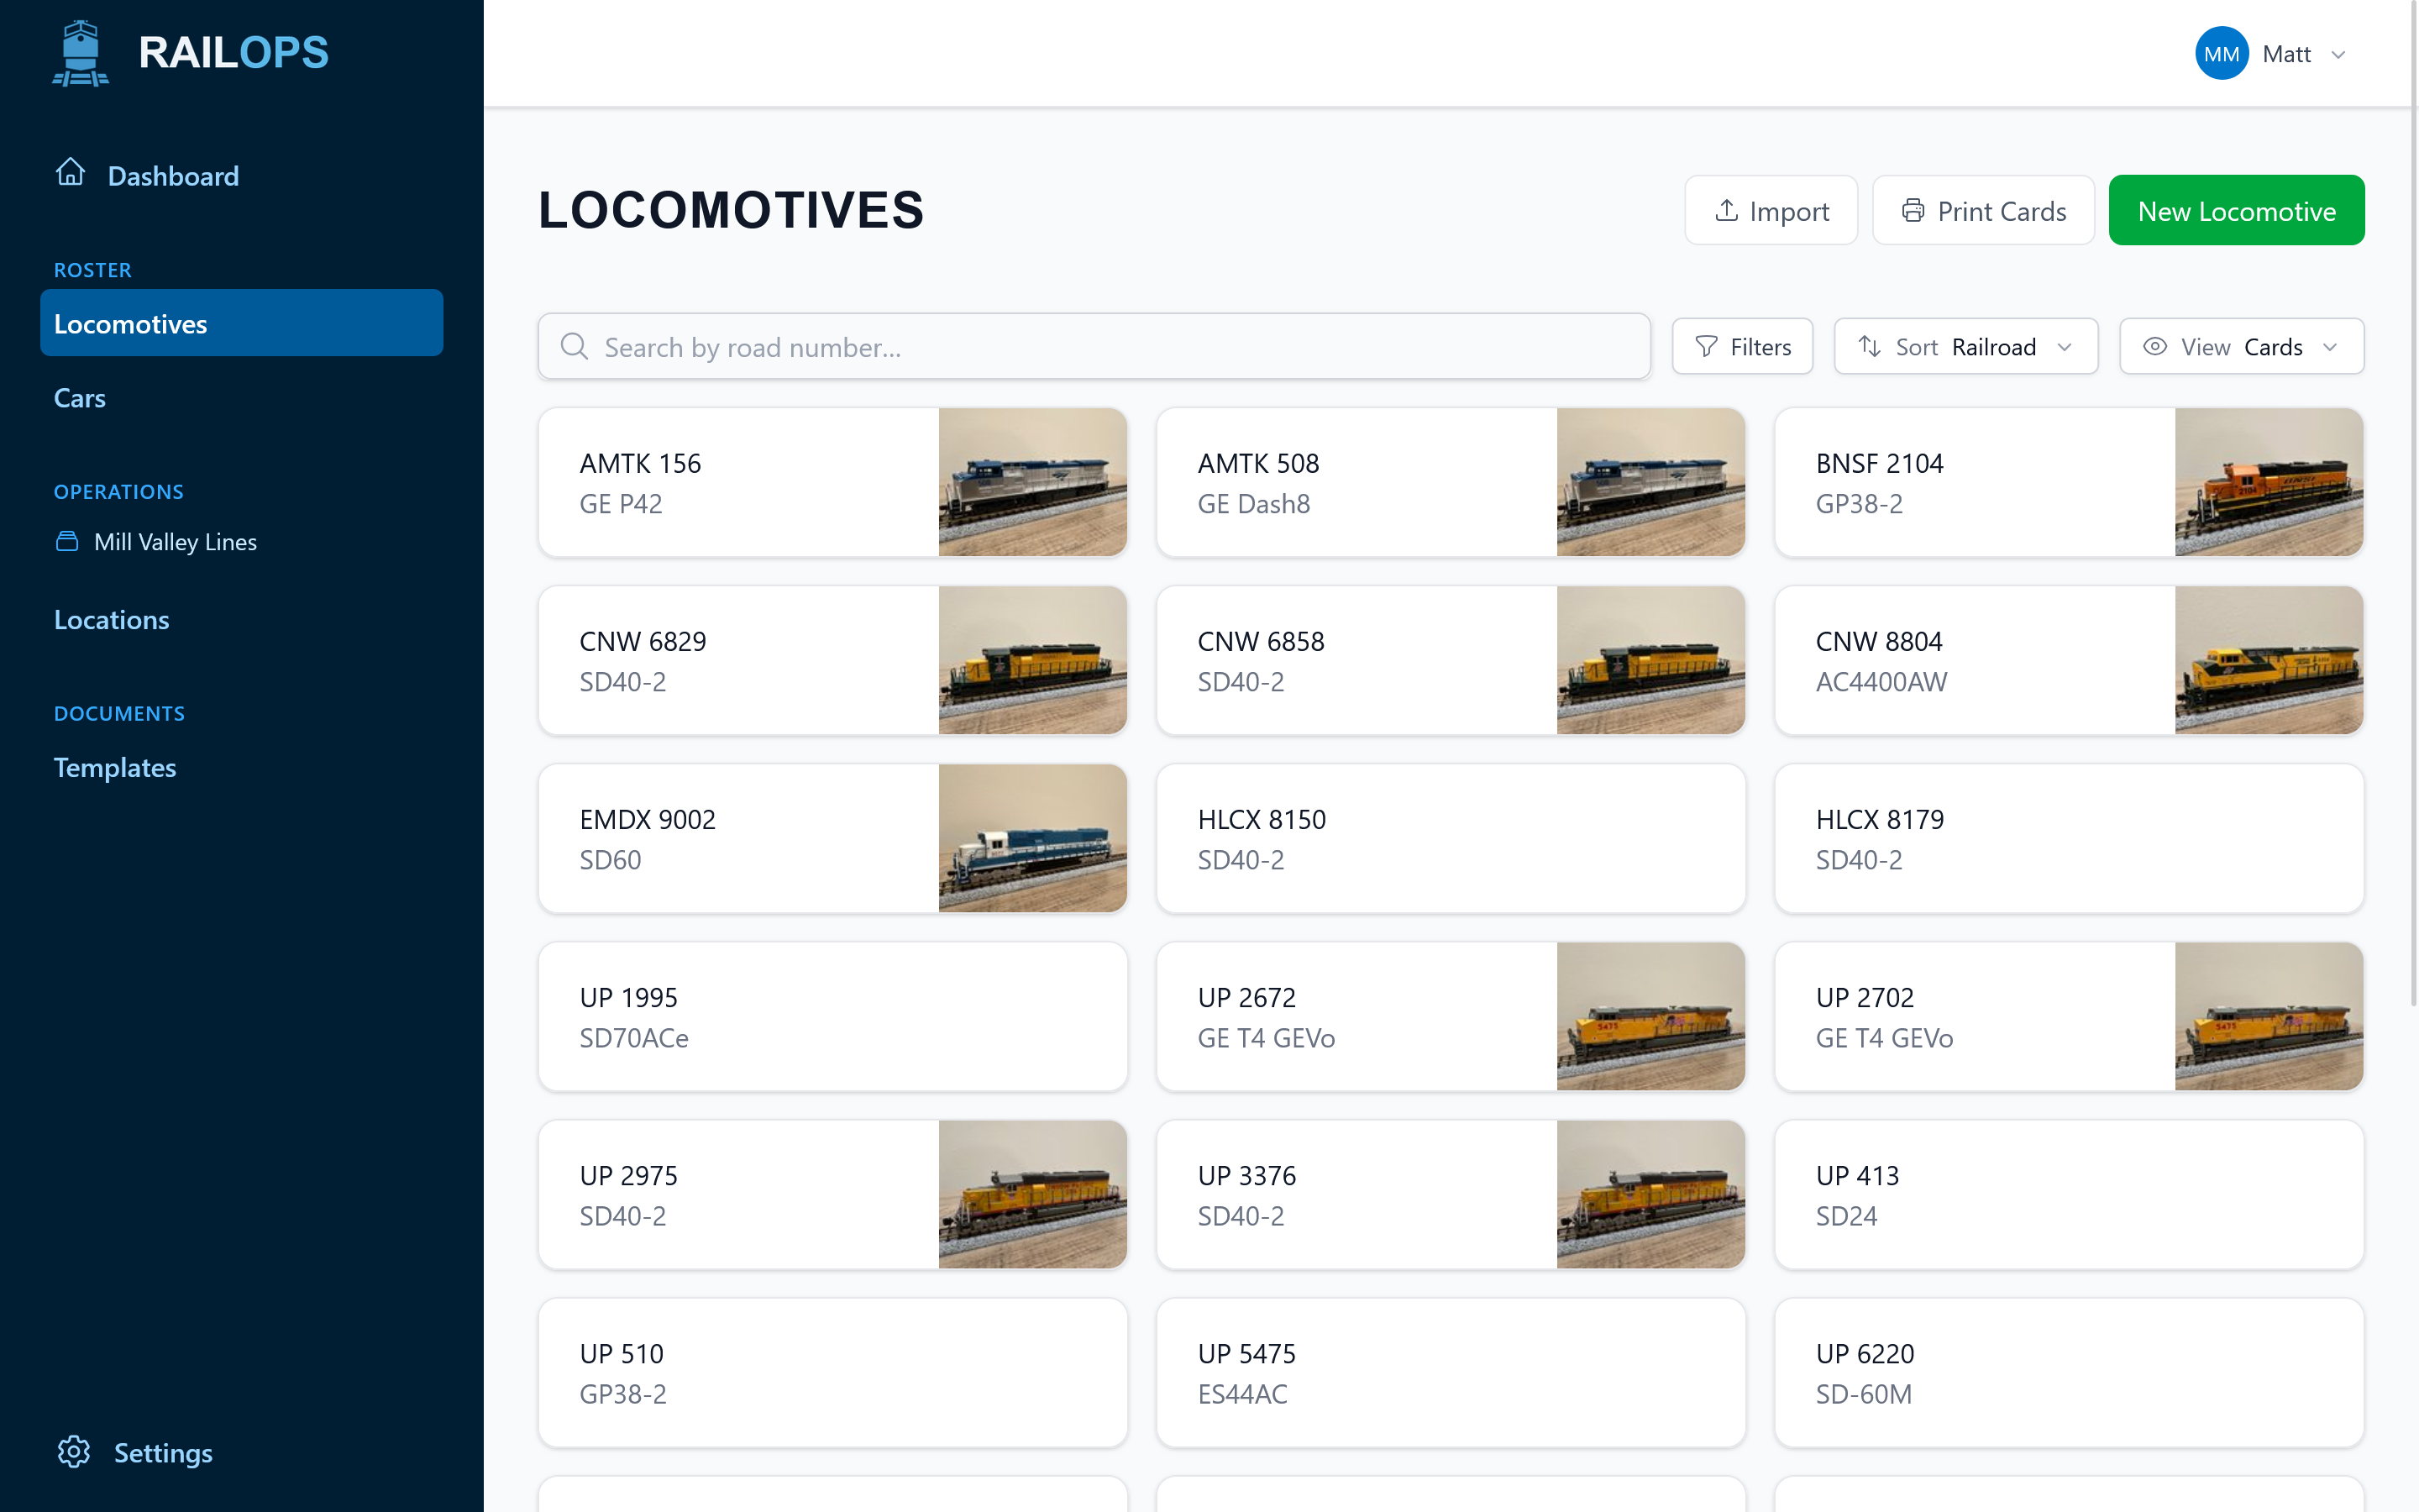Image resolution: width=2419 pixels, height=1512 pixels.
Task: Open the UP 510 GP38-2 card
Action: coord(832,1372)
